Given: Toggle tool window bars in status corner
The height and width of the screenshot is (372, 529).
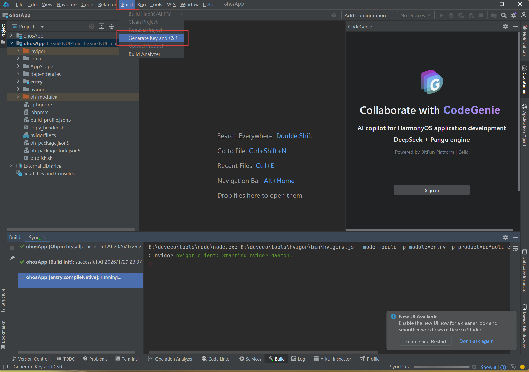Looking at the screenshot, I should point(5,367).
